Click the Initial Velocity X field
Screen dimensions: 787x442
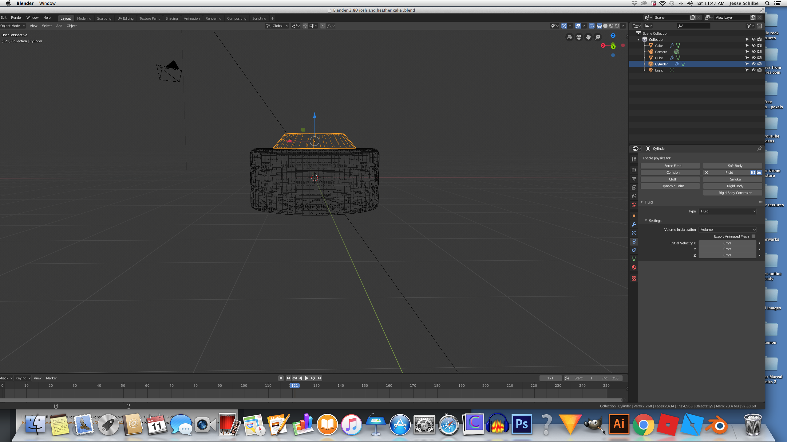(727, 243)
